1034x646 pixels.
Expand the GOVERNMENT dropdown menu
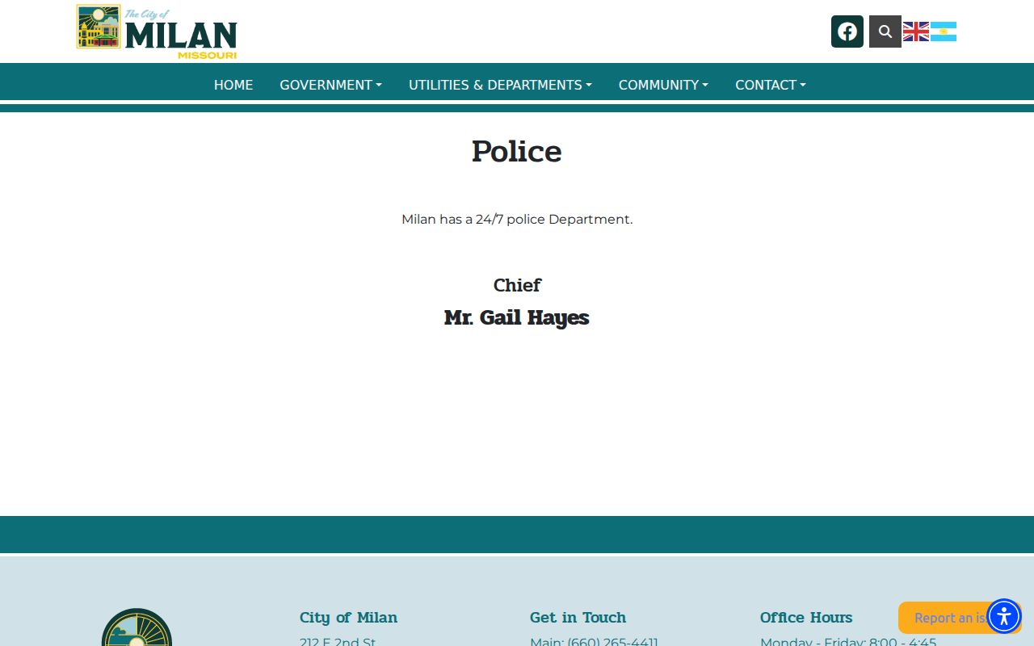(x=331, y=85)
